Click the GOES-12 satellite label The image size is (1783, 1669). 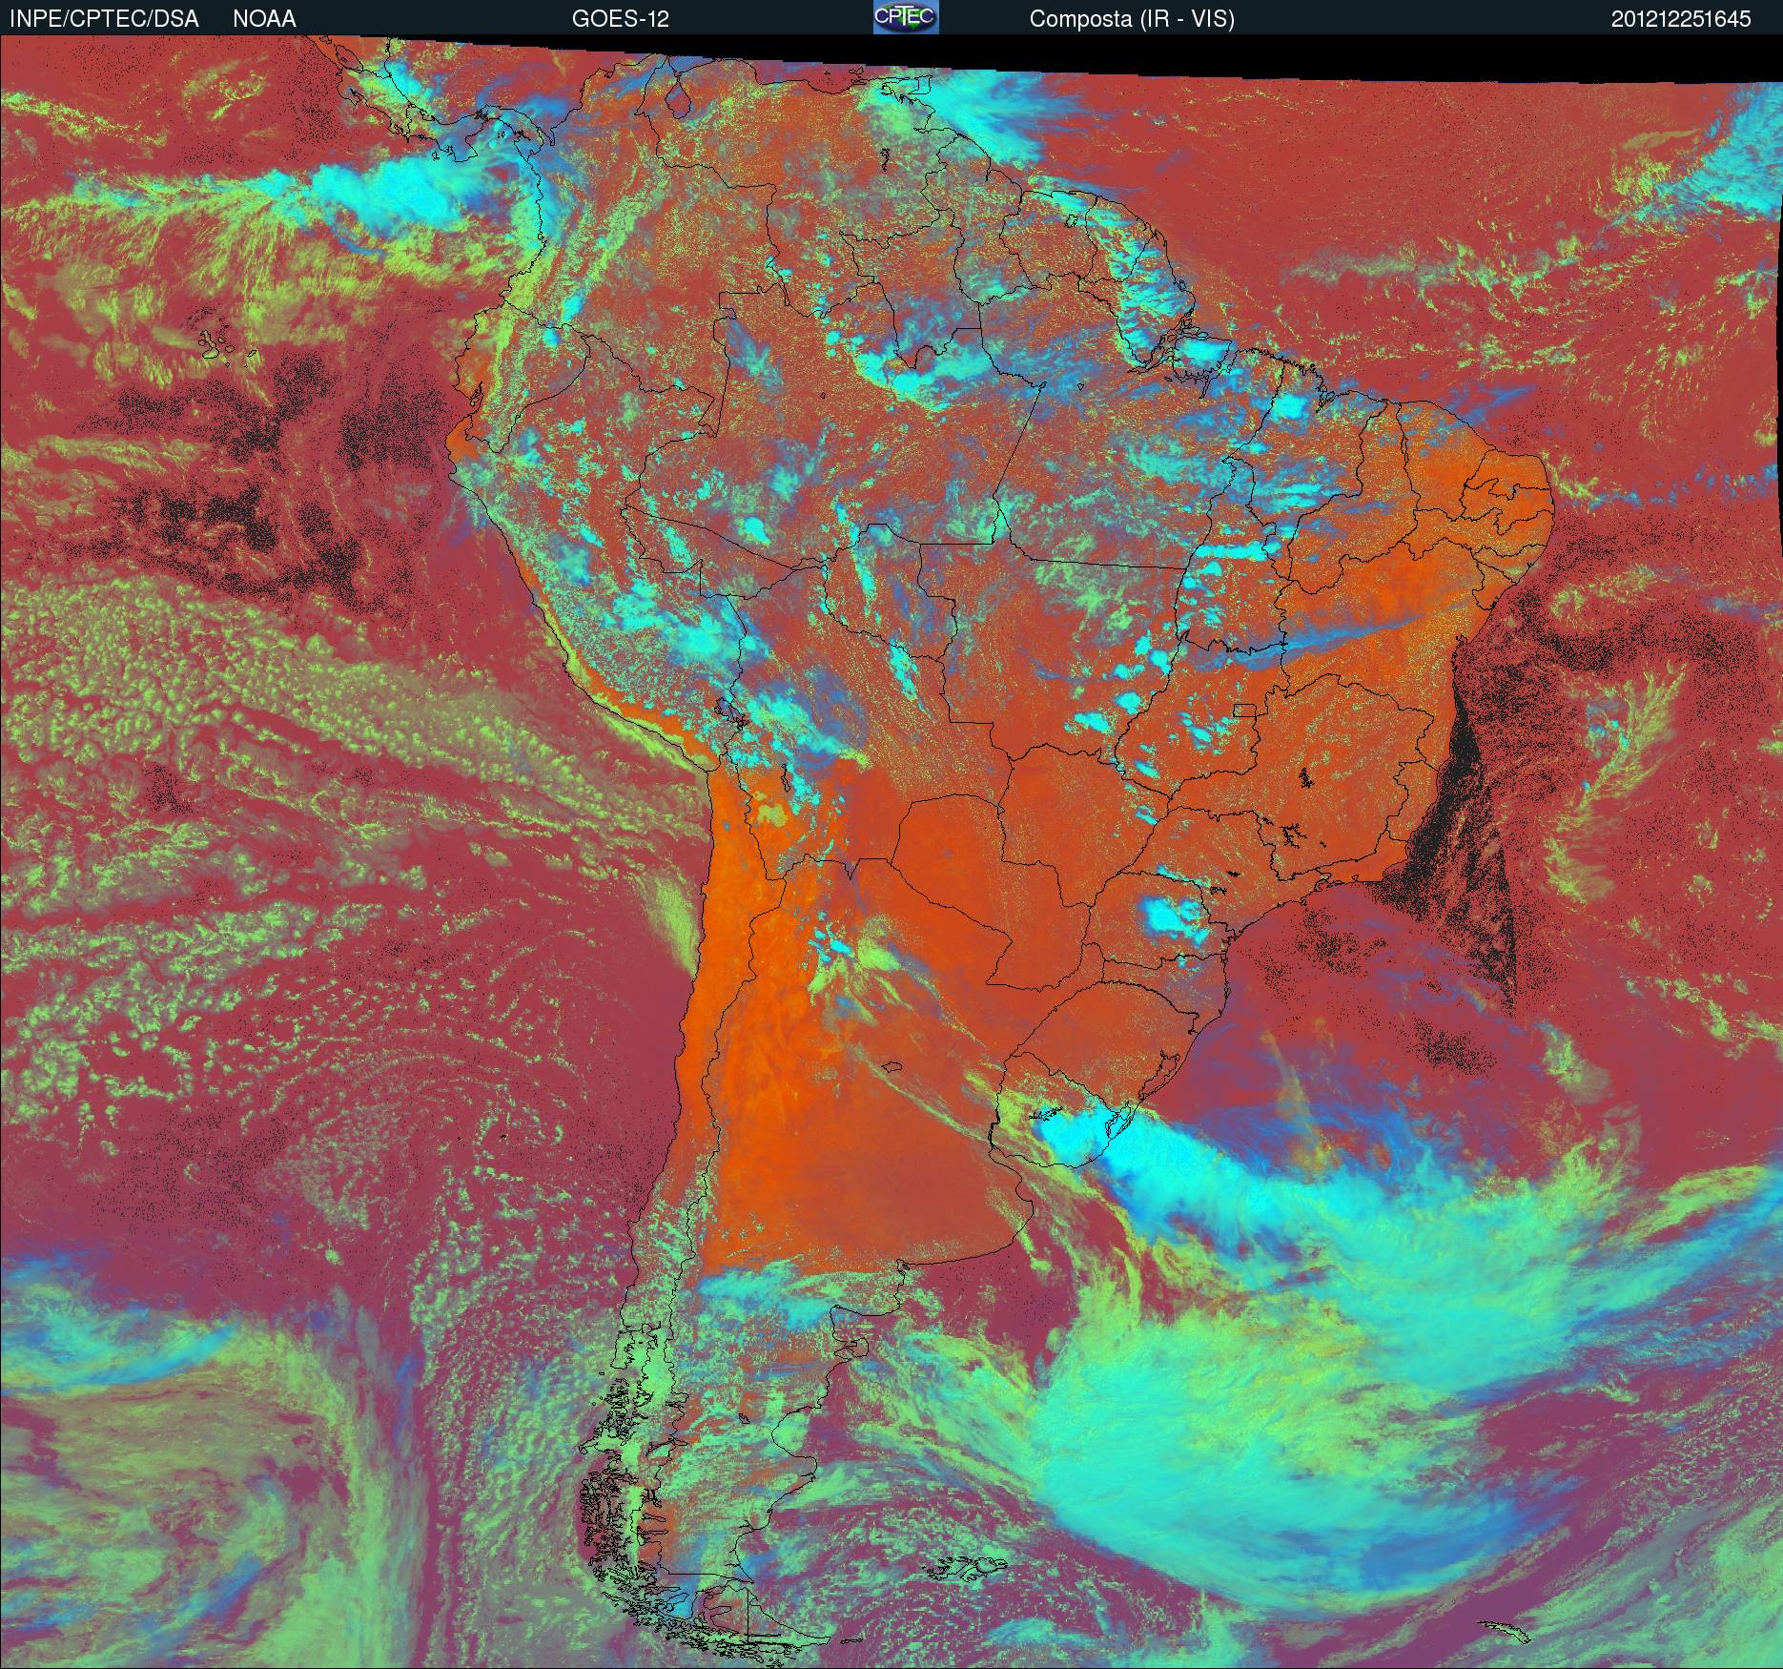[620, 19]
